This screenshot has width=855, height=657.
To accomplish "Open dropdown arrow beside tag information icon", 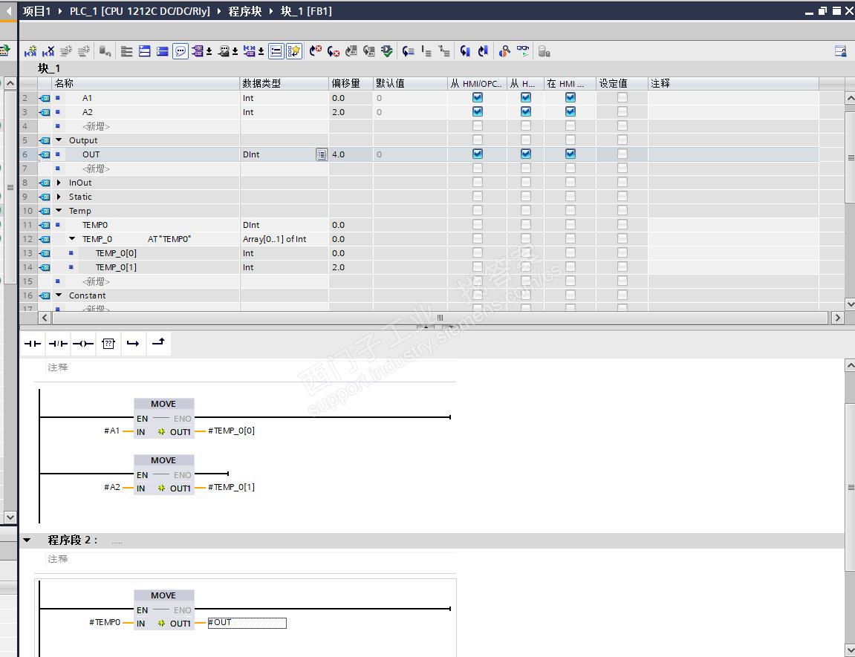I will point(235,52).
